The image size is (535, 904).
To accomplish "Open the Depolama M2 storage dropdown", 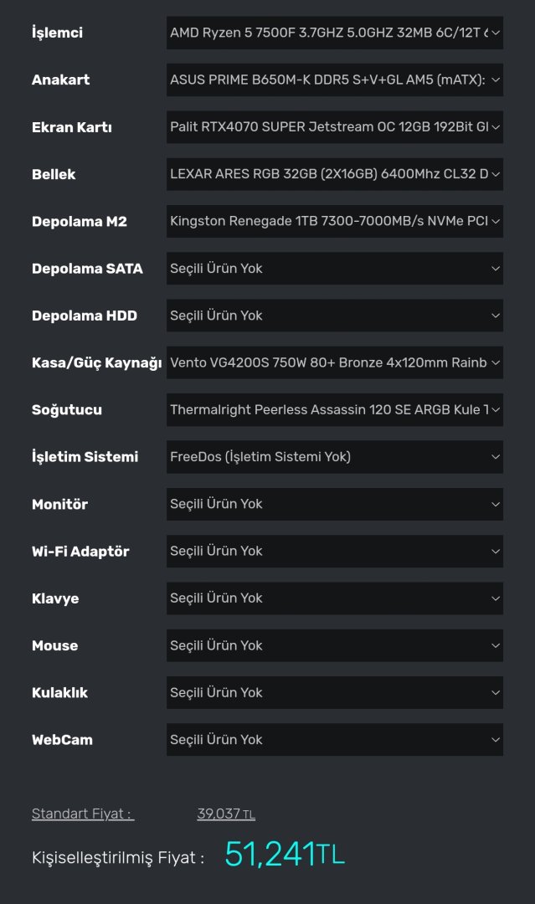I will (335, 222).
